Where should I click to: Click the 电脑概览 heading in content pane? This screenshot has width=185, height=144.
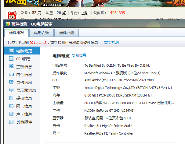(x=61, y=56)
